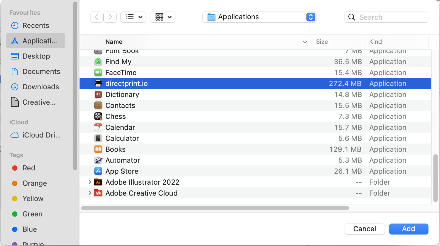Screen dimensions: 440x246
Task: Open Downloads in the sidebar
Action: [x=36, y=87]
